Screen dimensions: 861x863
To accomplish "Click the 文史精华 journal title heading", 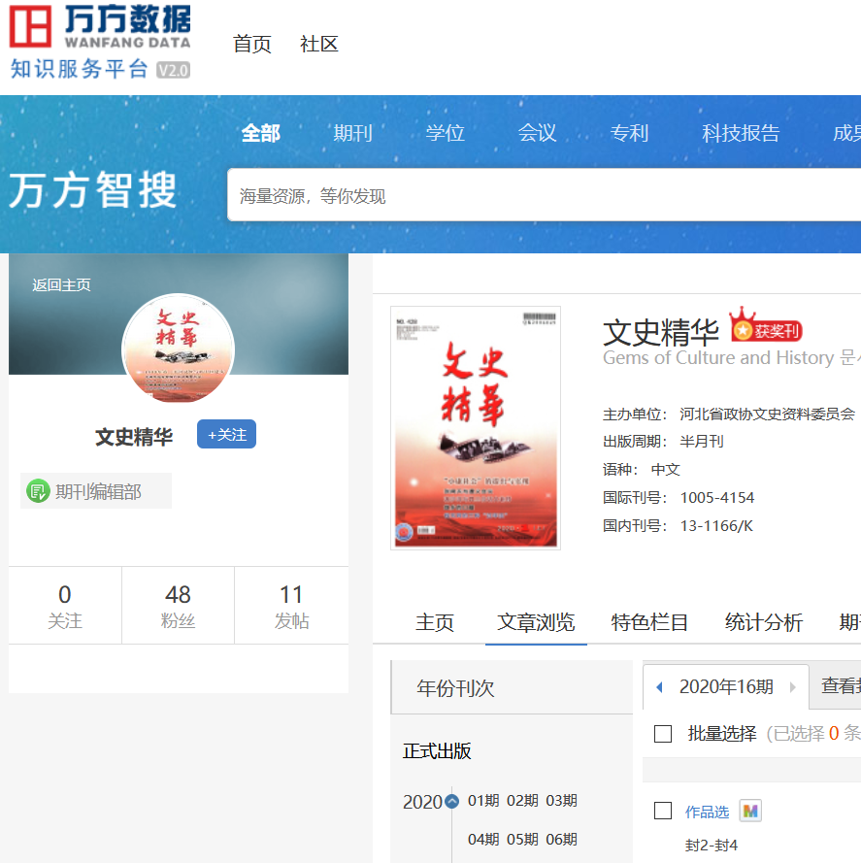I will (661, 332).
